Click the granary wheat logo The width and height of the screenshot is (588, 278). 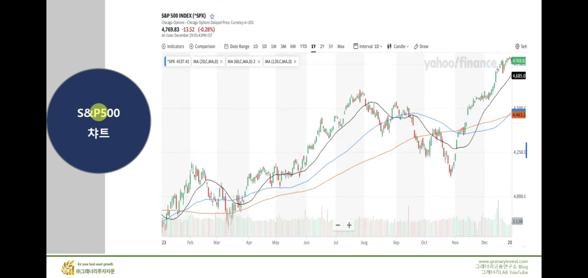[x=68, y=268]
